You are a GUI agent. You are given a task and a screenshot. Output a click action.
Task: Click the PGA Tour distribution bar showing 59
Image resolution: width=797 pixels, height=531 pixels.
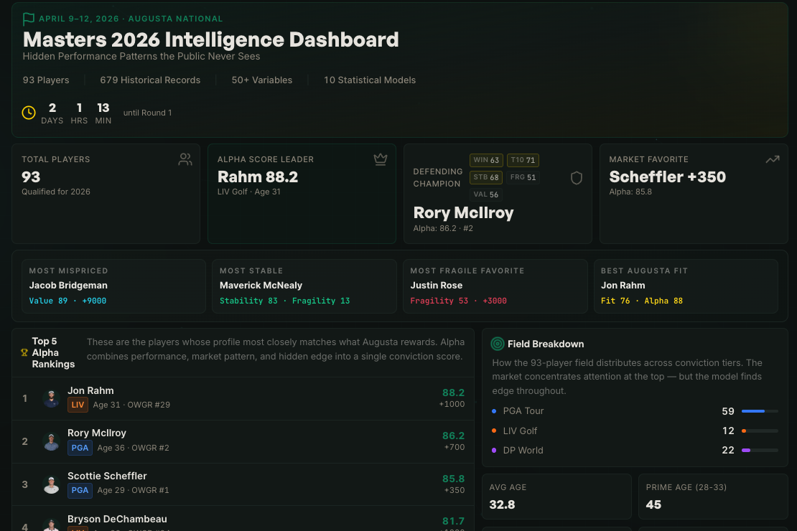click(x=760, y=411)
